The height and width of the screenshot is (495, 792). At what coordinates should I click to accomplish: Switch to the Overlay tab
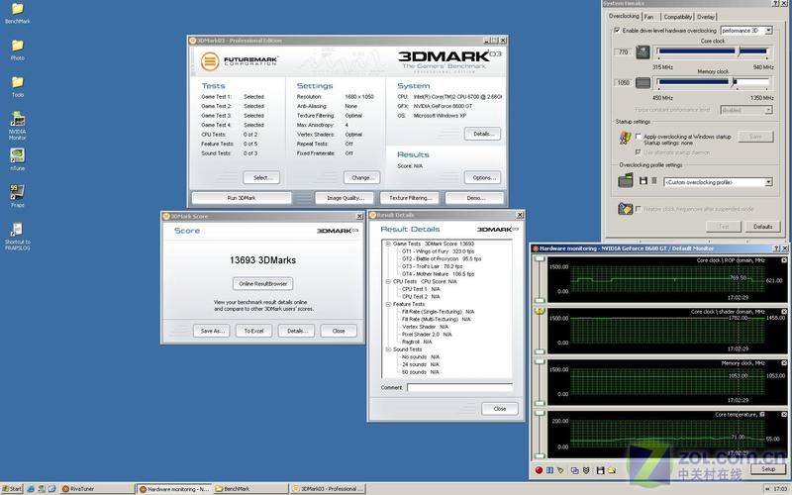pos(706,17)
